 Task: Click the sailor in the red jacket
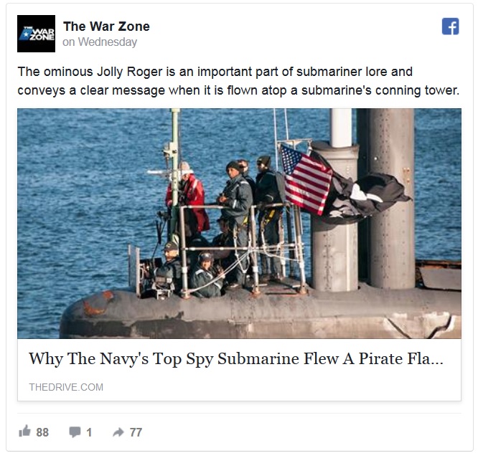point(189,199)
